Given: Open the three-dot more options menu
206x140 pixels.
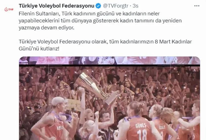Looking at the screenshot, I should pyautogui.click(x=197, y=6).
